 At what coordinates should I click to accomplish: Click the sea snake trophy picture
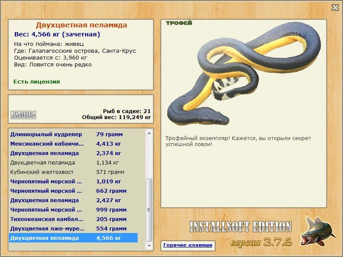click(x=243, y=74)
